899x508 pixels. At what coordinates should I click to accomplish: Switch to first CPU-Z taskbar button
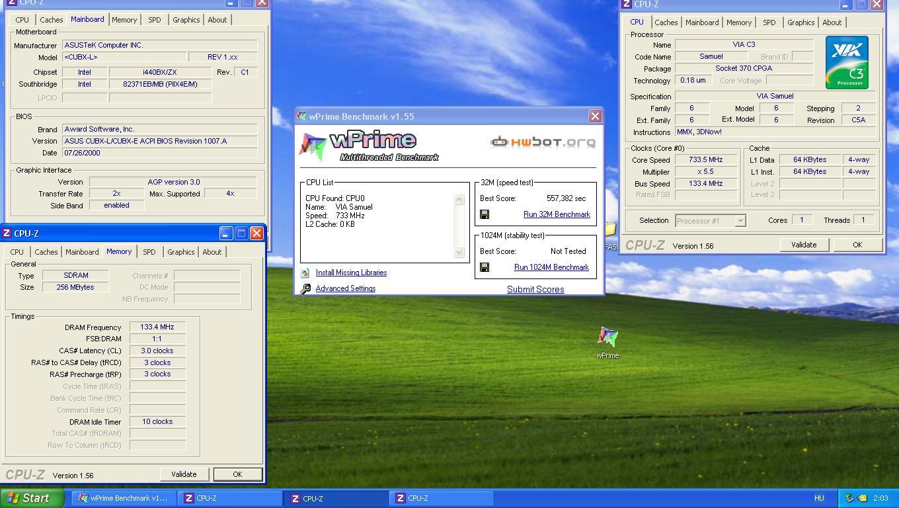(231, 498)
